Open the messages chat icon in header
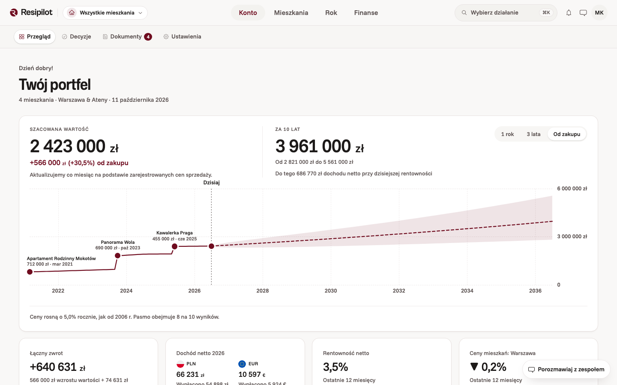The height and width of the screenshot is (385, 617). point(583,13)
